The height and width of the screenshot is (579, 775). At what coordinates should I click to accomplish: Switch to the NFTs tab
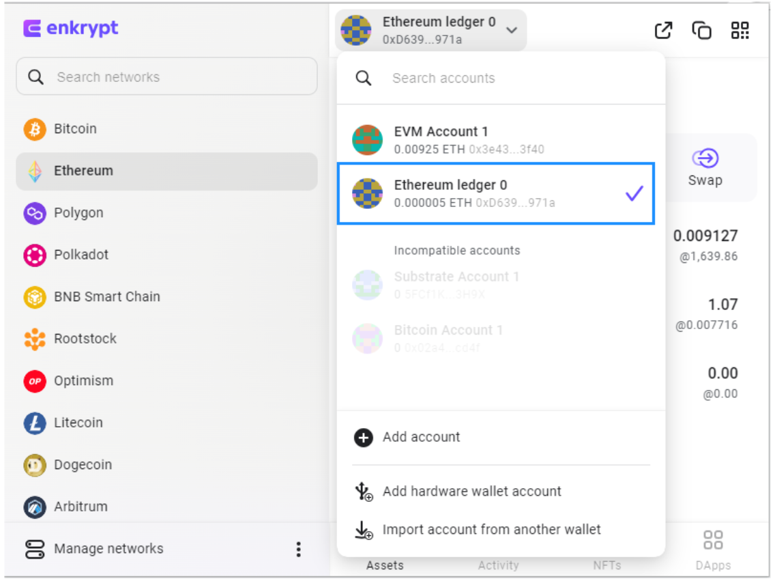(607, 565)
